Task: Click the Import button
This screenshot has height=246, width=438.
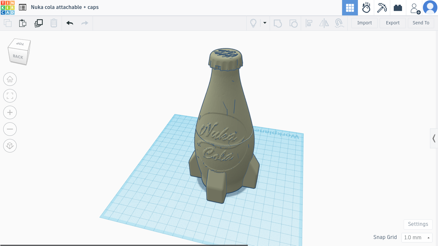Action: pos(365,23)
